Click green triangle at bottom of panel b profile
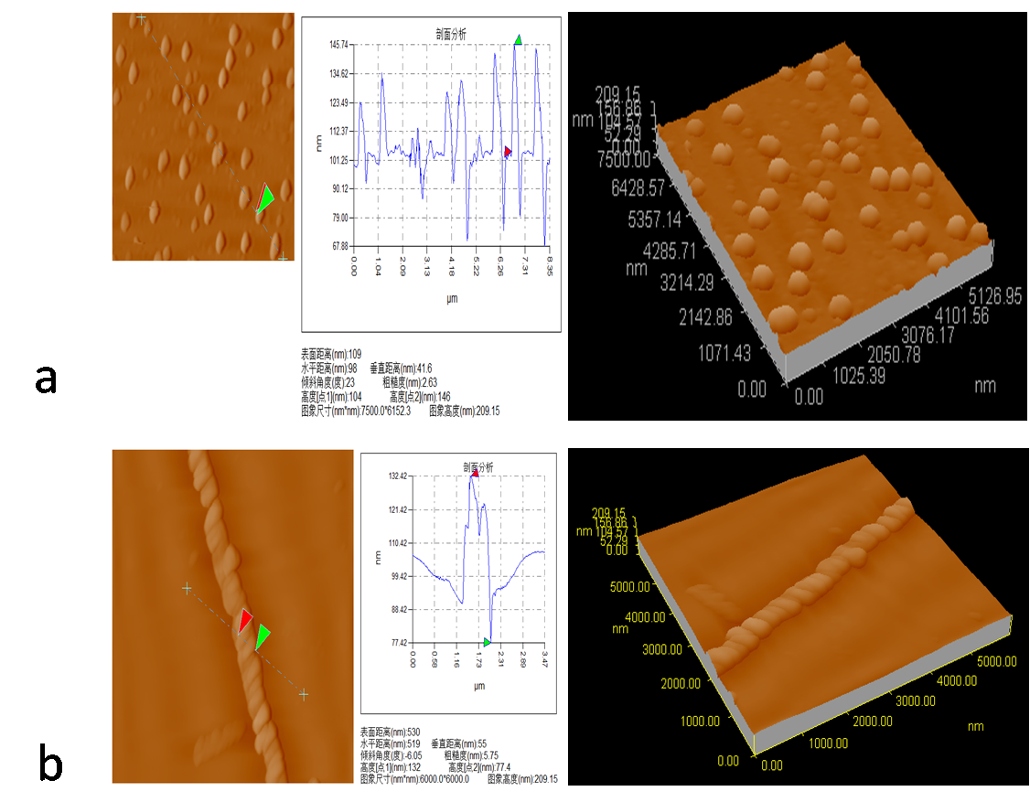 pyautogui.click(x=488, y=642)
